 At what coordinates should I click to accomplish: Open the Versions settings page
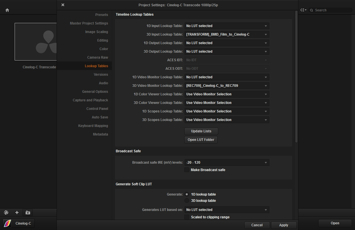pos(101,75)
